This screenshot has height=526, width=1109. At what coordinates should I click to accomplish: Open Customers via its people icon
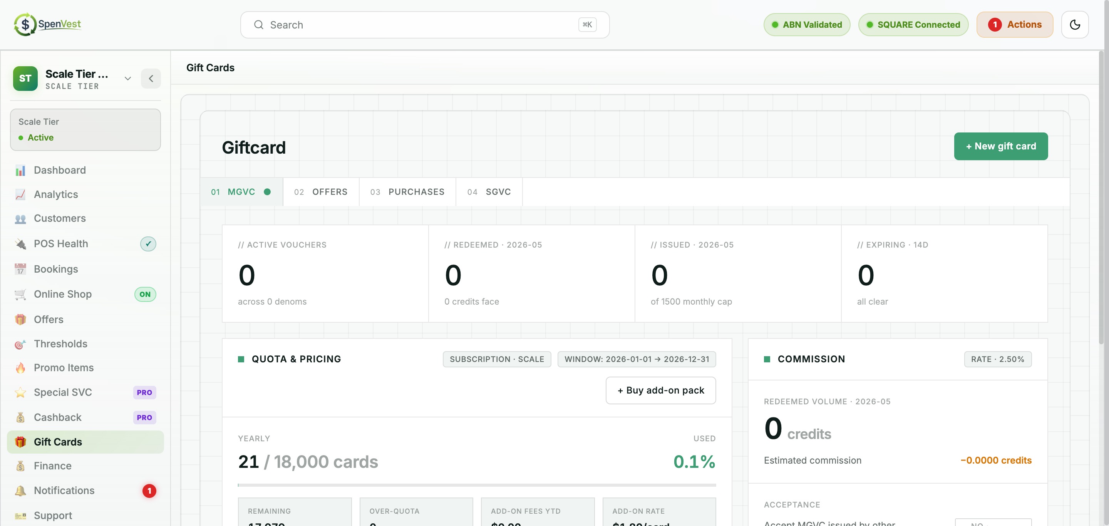click(x=20, y=219)
